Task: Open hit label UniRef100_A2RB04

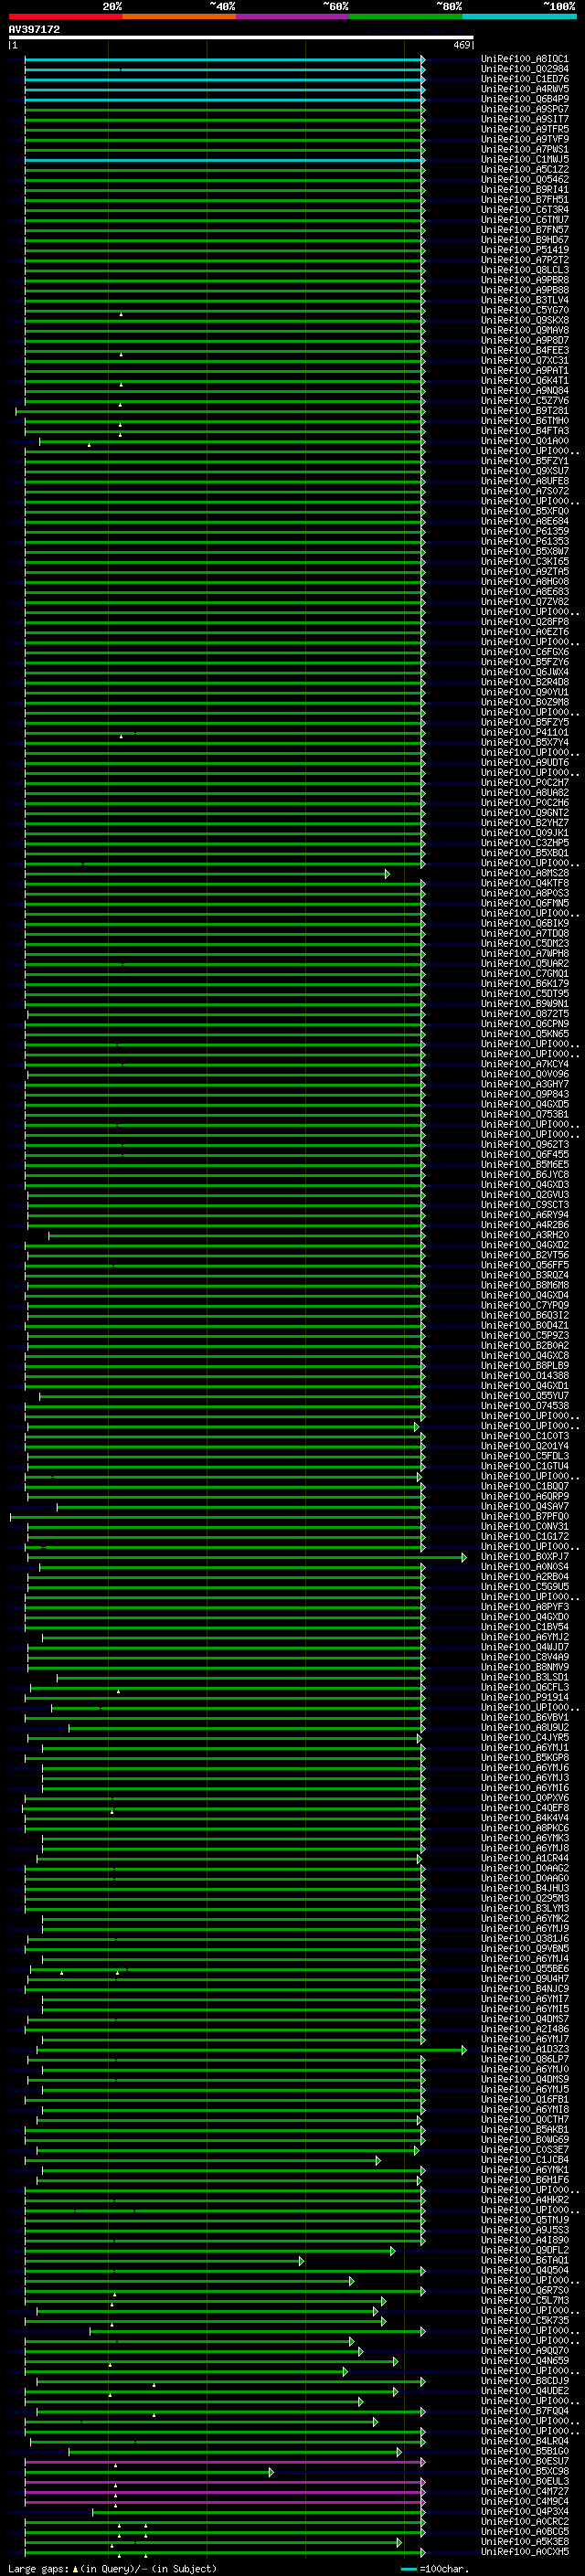Action: pyautogui.click(x=525, y=1577)
